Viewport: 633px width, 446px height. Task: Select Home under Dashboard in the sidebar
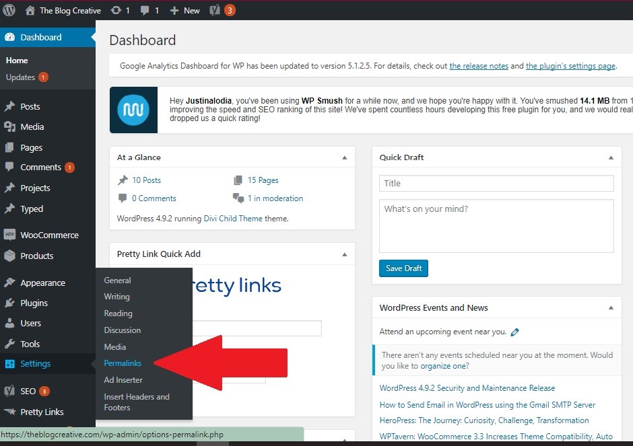(x=17, y=61)
